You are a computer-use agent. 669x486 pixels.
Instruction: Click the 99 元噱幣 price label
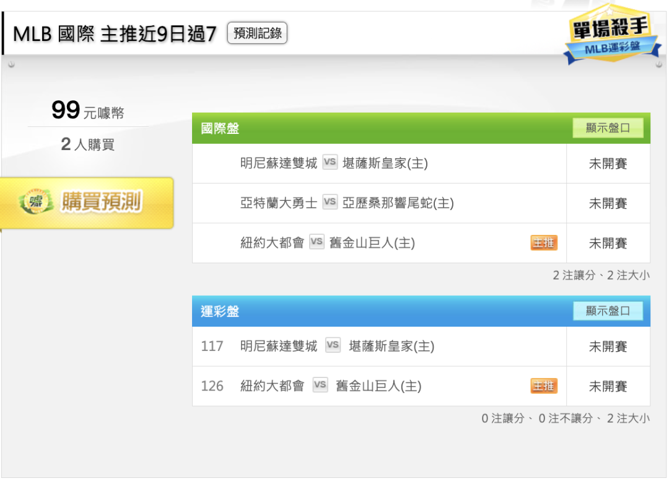click(x=88, y=112)
